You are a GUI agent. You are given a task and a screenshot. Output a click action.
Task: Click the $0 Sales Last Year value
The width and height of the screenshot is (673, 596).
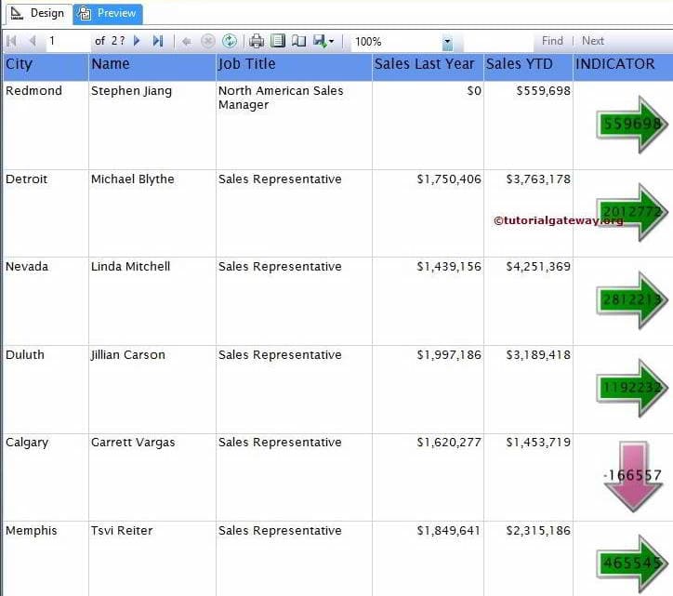click(474, 90)
